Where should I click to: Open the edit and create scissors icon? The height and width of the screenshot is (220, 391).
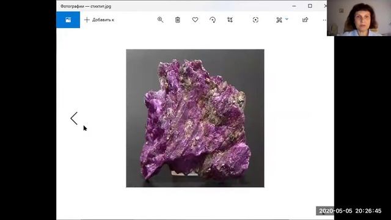(x=279, y=20)
